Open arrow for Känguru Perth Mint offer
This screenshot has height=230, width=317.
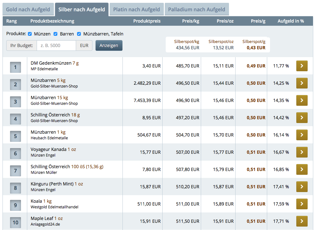pyautogui.click(x=302, y=187)
